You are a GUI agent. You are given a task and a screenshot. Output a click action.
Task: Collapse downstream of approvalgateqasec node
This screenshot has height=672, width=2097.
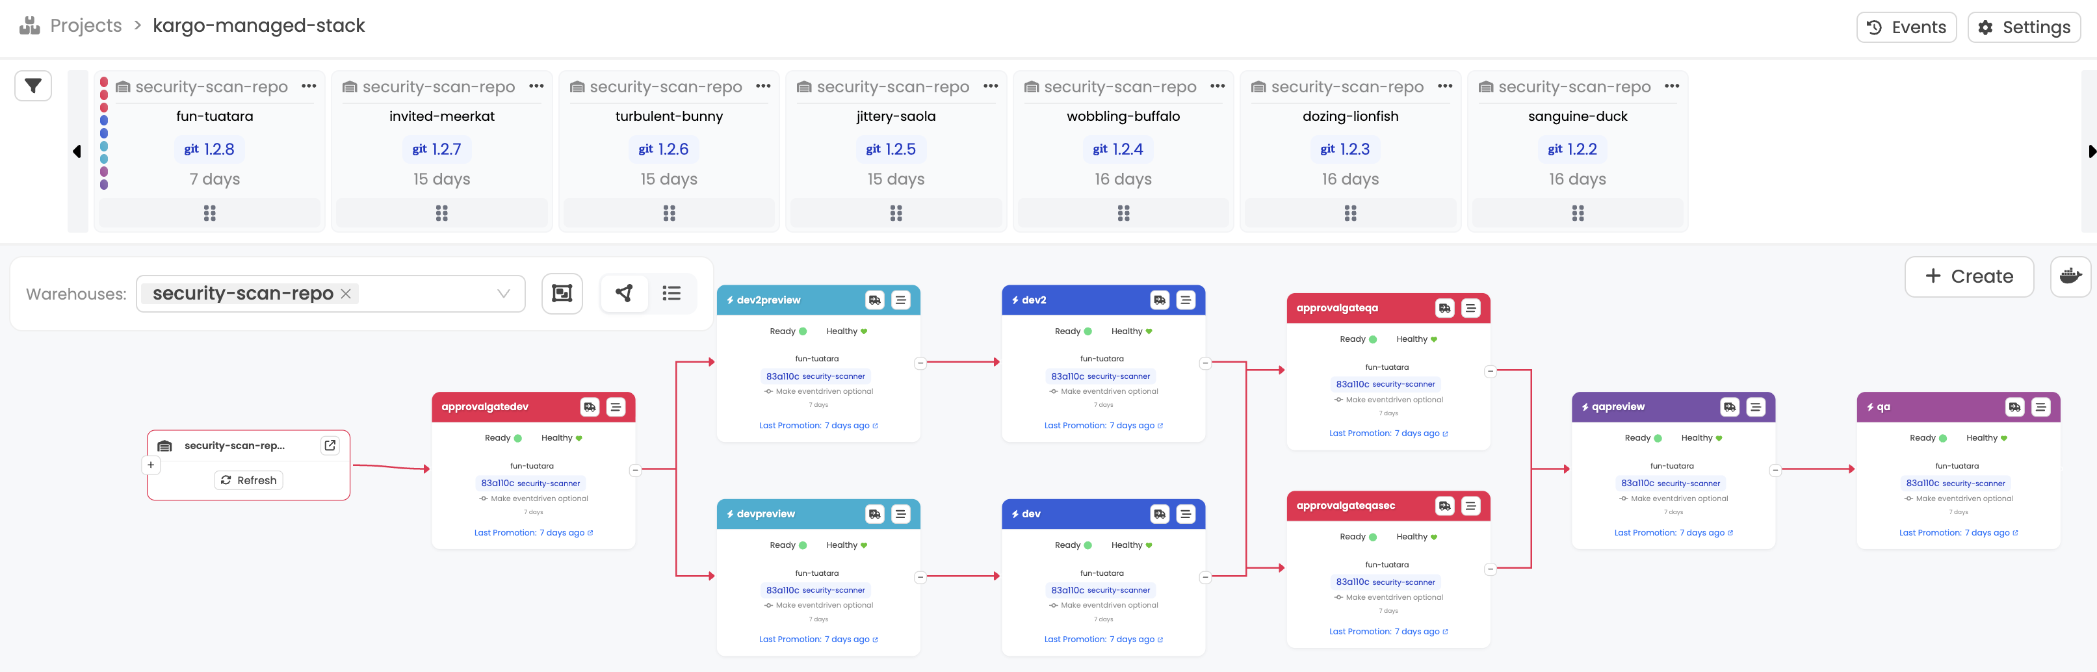point(1491,569)
